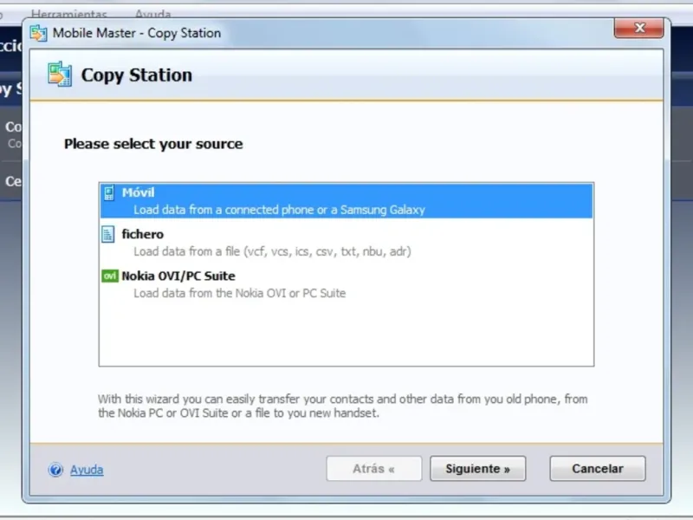Open the Ayuda help link
The height and width of the screenshot is (520, 693).
coord(87,470)
